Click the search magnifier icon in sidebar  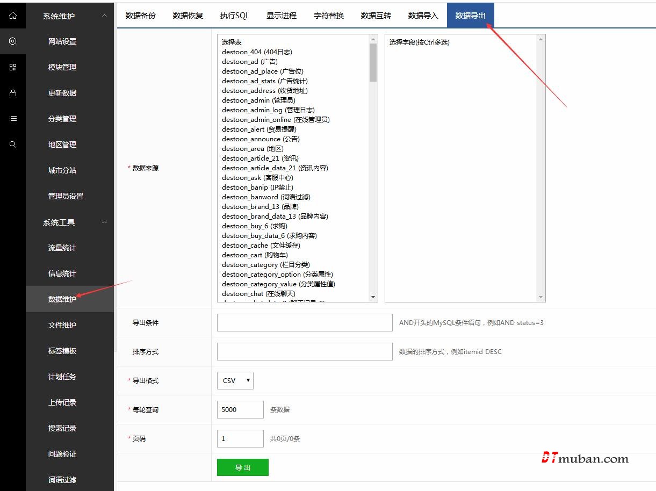point(13,145)
